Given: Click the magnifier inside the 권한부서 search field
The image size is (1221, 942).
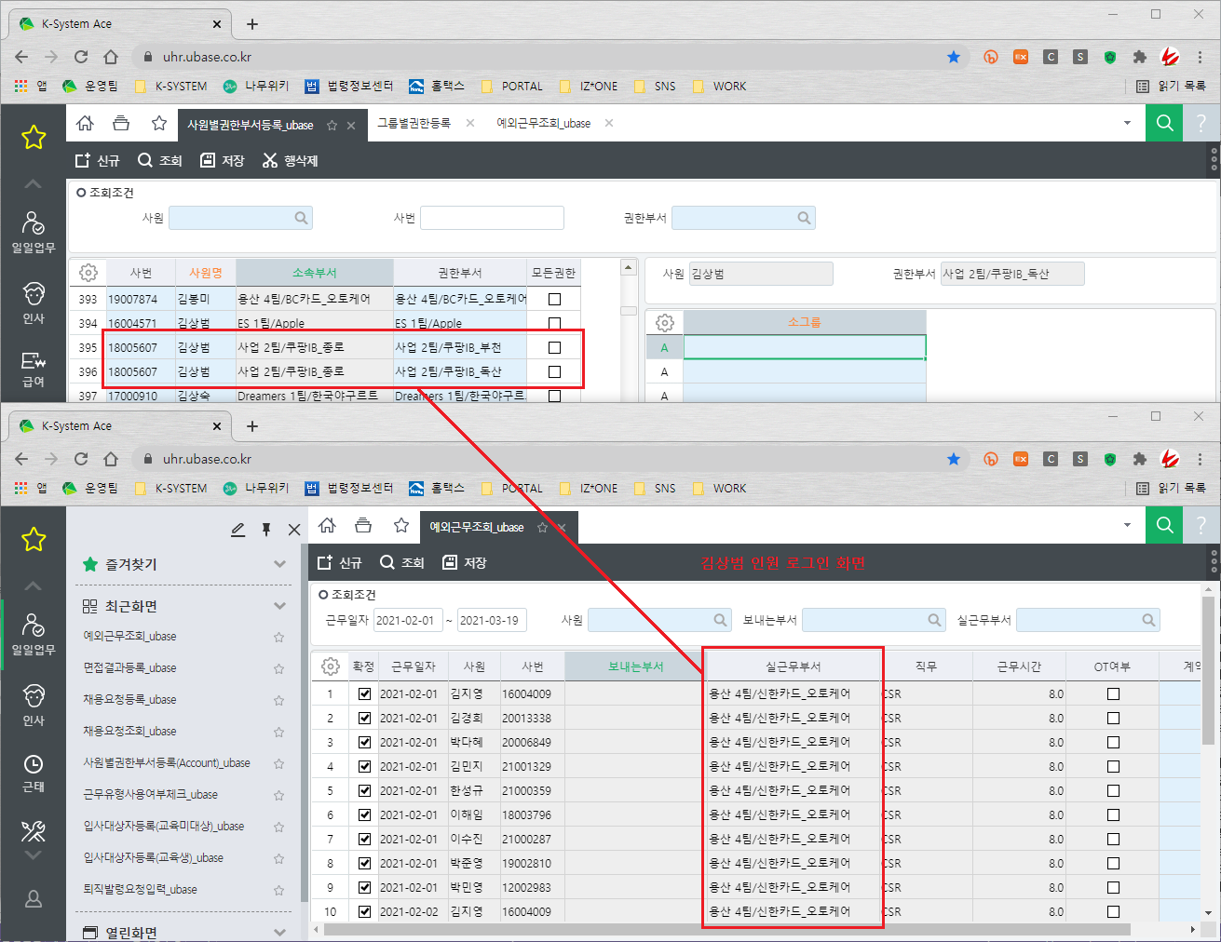Looking at the screenshot, I should point(804,218).
